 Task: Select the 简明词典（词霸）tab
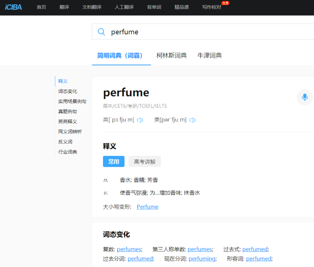coord(120,55)
